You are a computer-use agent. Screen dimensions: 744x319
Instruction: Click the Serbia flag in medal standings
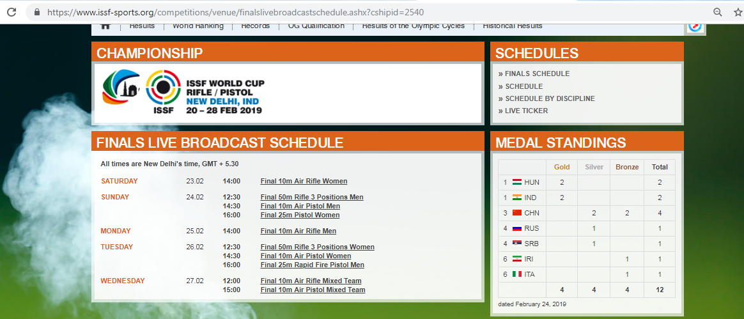click(x=517, y=244)
